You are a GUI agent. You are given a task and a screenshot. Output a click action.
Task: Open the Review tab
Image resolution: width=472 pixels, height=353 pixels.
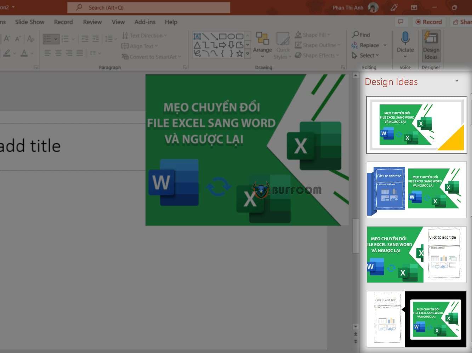tap(92, 22)
